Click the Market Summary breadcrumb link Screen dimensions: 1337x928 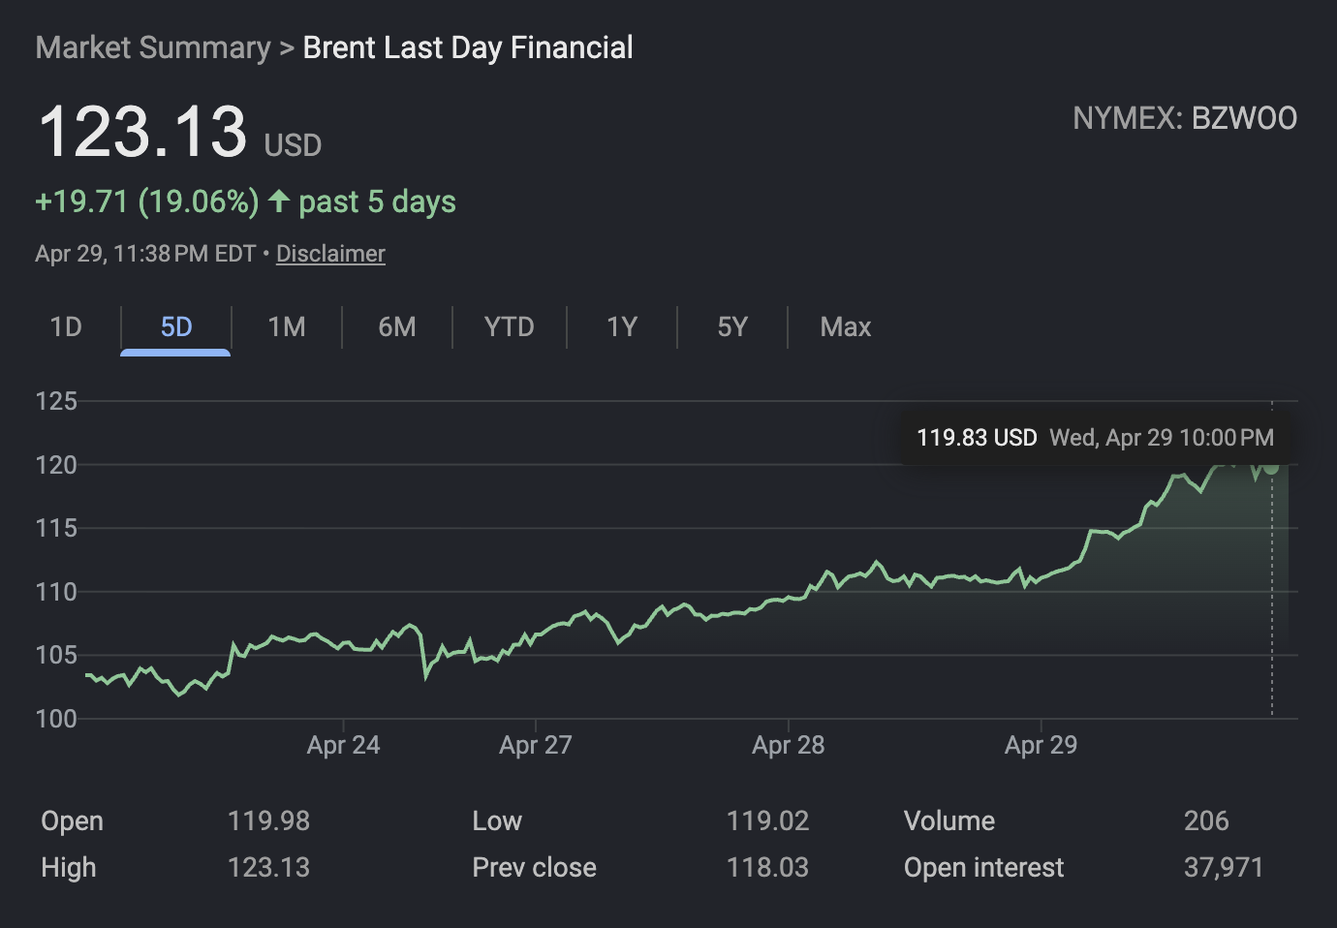tap(153, 47)
